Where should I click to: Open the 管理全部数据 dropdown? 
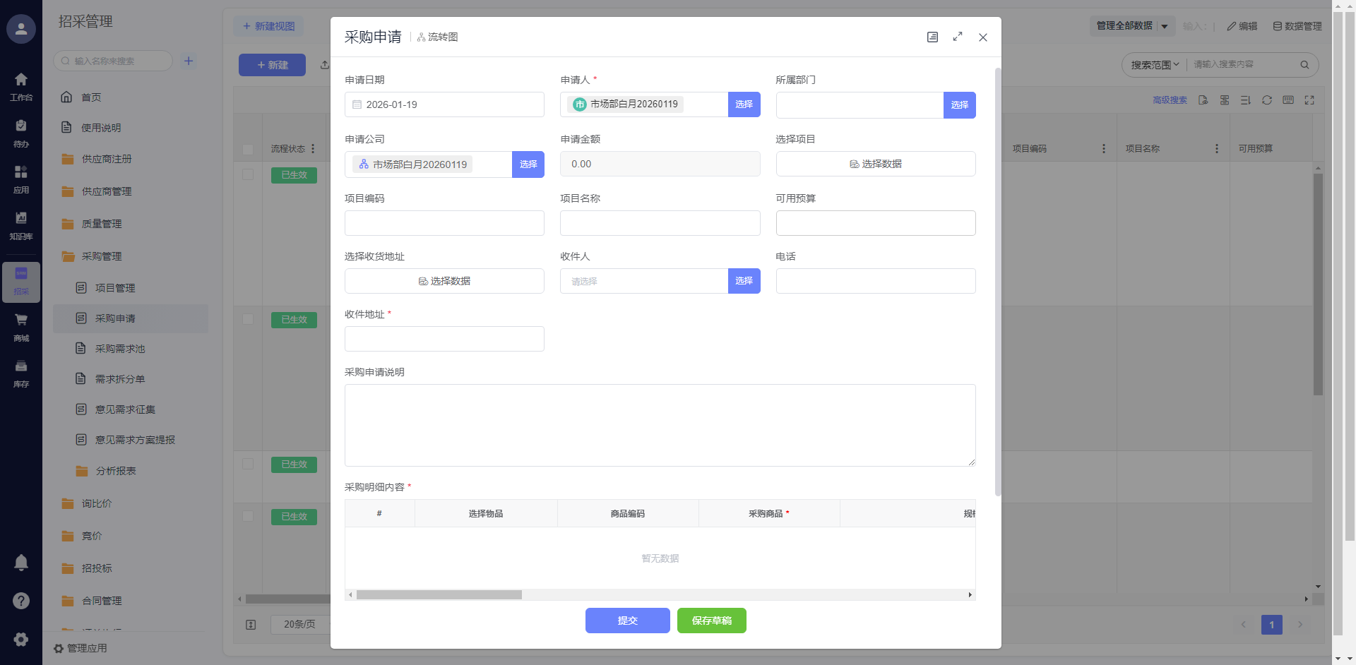tap(1132, 26)
